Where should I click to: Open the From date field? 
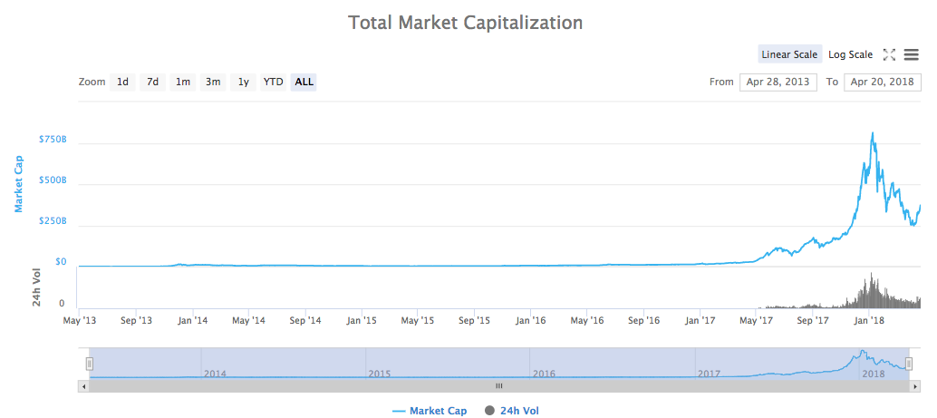click(778, 83)
